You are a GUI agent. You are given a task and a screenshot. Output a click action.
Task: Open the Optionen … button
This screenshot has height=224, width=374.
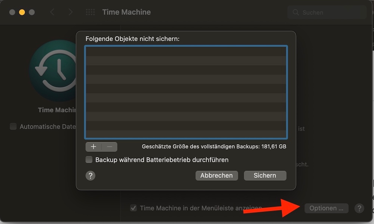(x=326, y=208)
